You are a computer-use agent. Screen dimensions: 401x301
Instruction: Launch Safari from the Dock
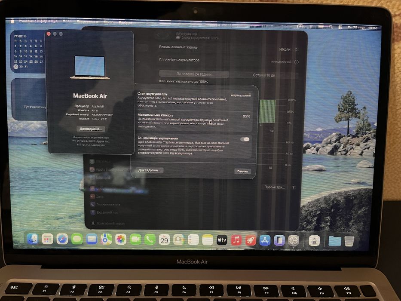pyautogui.click(x=62, y=240)
